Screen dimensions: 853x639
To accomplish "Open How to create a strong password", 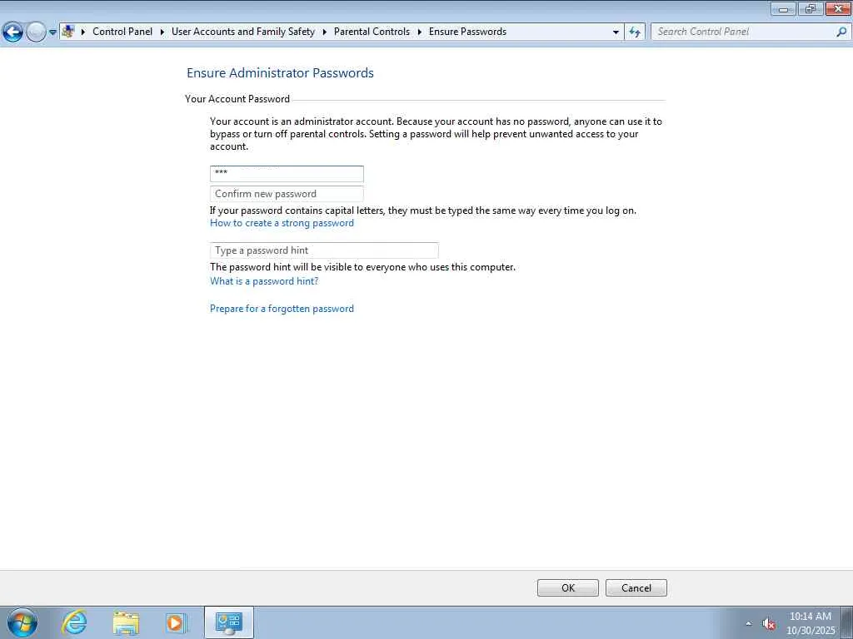I will click(282, 223).
